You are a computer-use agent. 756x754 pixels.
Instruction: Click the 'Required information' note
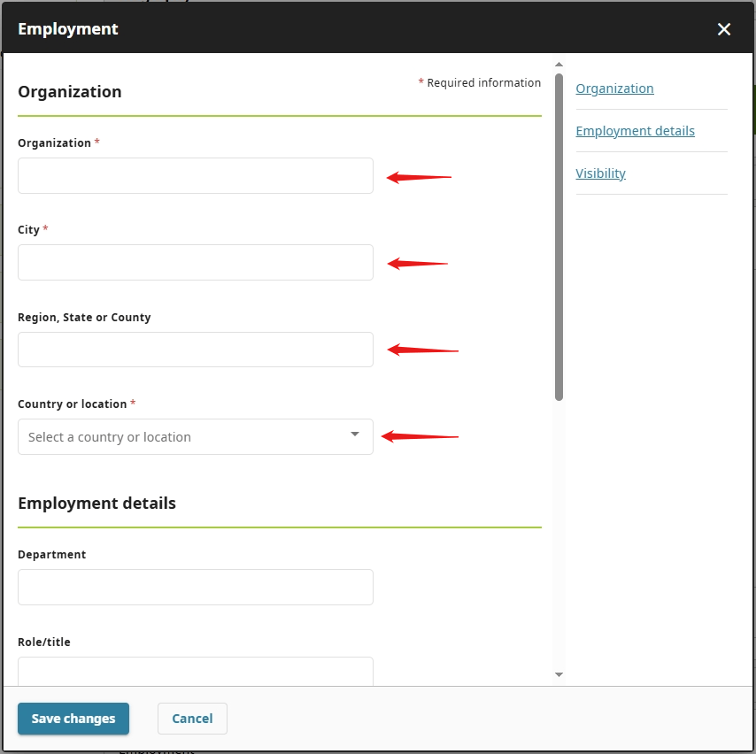[x=482, y=82]
